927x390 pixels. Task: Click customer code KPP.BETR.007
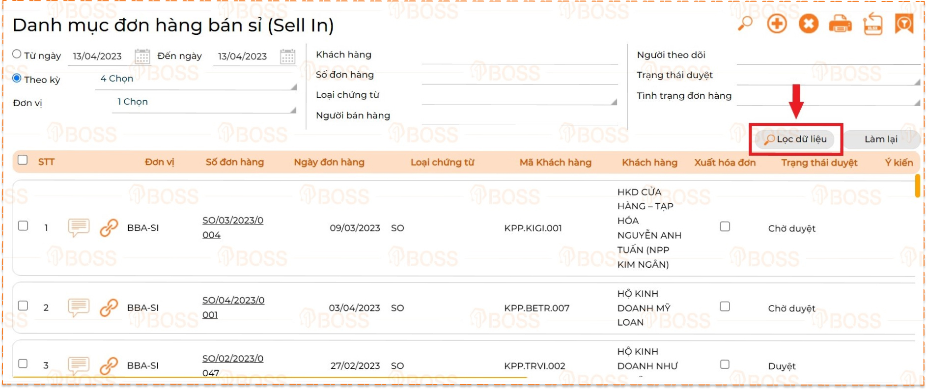click(x=537, y=308)
